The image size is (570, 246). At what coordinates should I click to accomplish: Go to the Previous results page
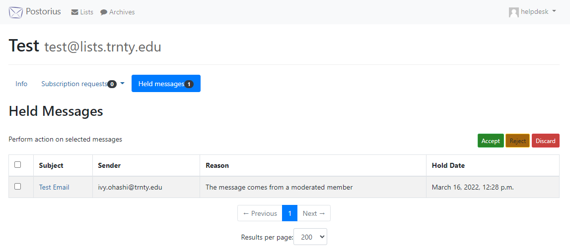point(260,213)
